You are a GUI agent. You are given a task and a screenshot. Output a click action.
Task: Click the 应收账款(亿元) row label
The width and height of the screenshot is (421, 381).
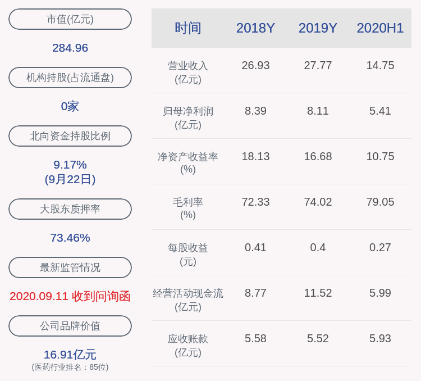click(x=188, y=345)
